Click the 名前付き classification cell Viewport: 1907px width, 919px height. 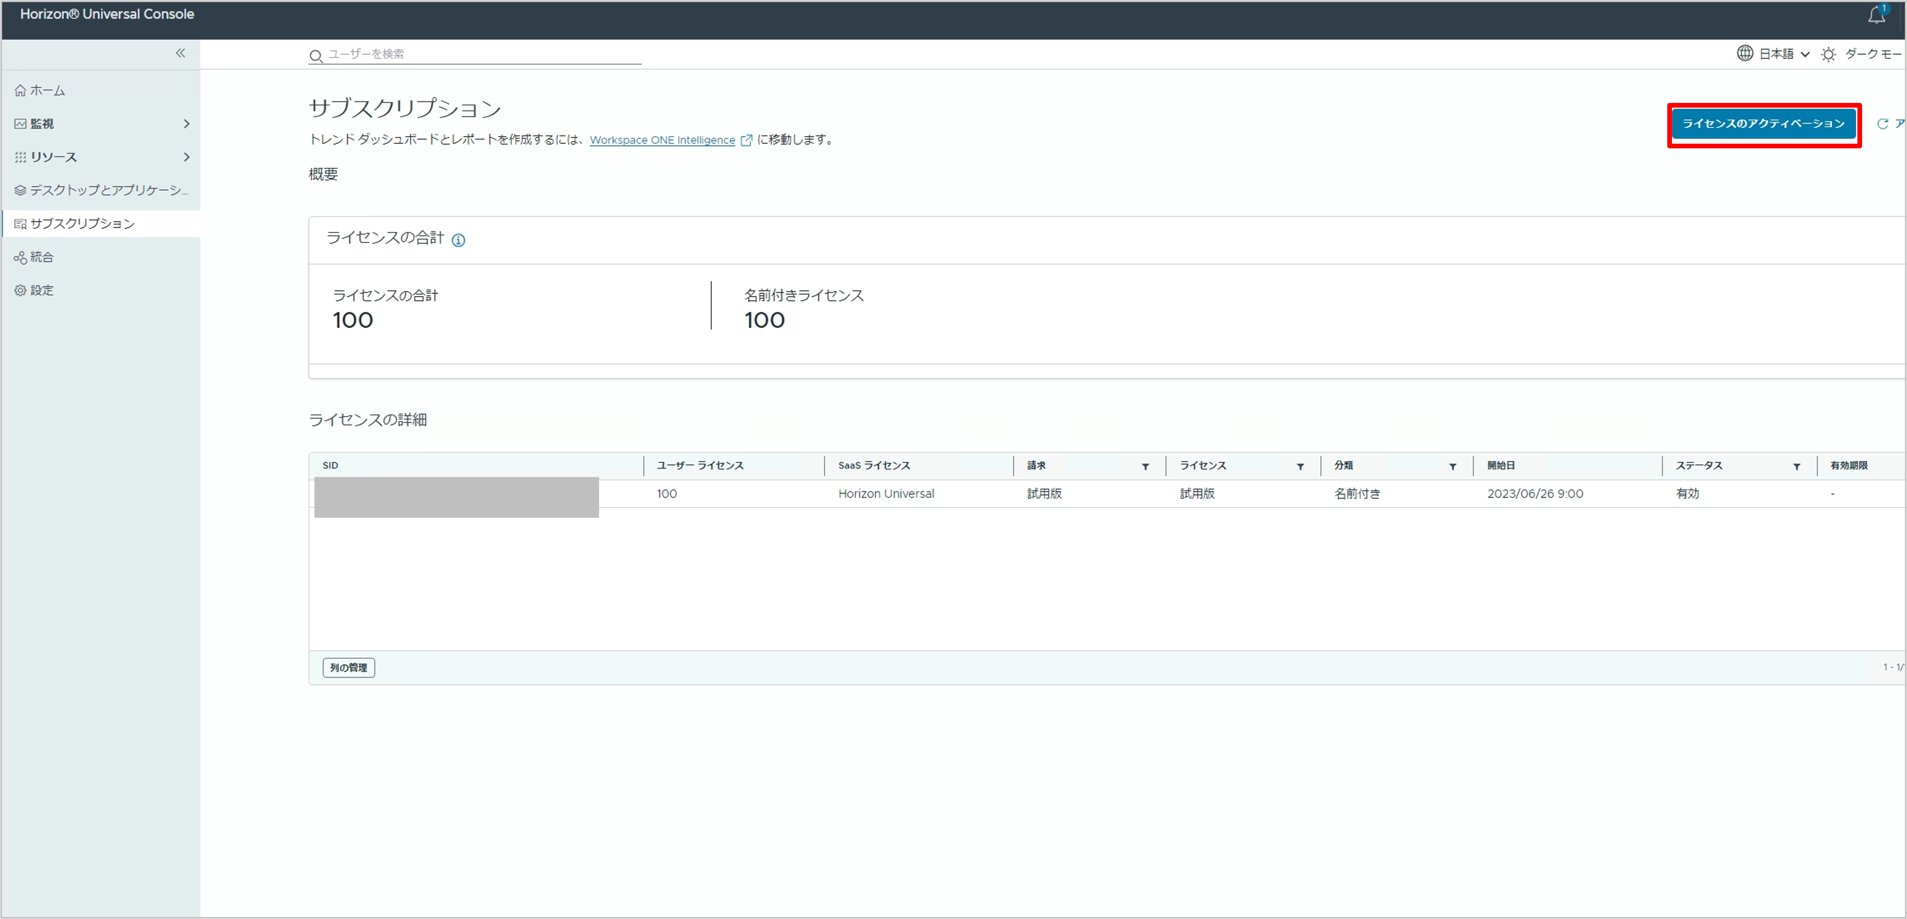(x=1357, y=494)
